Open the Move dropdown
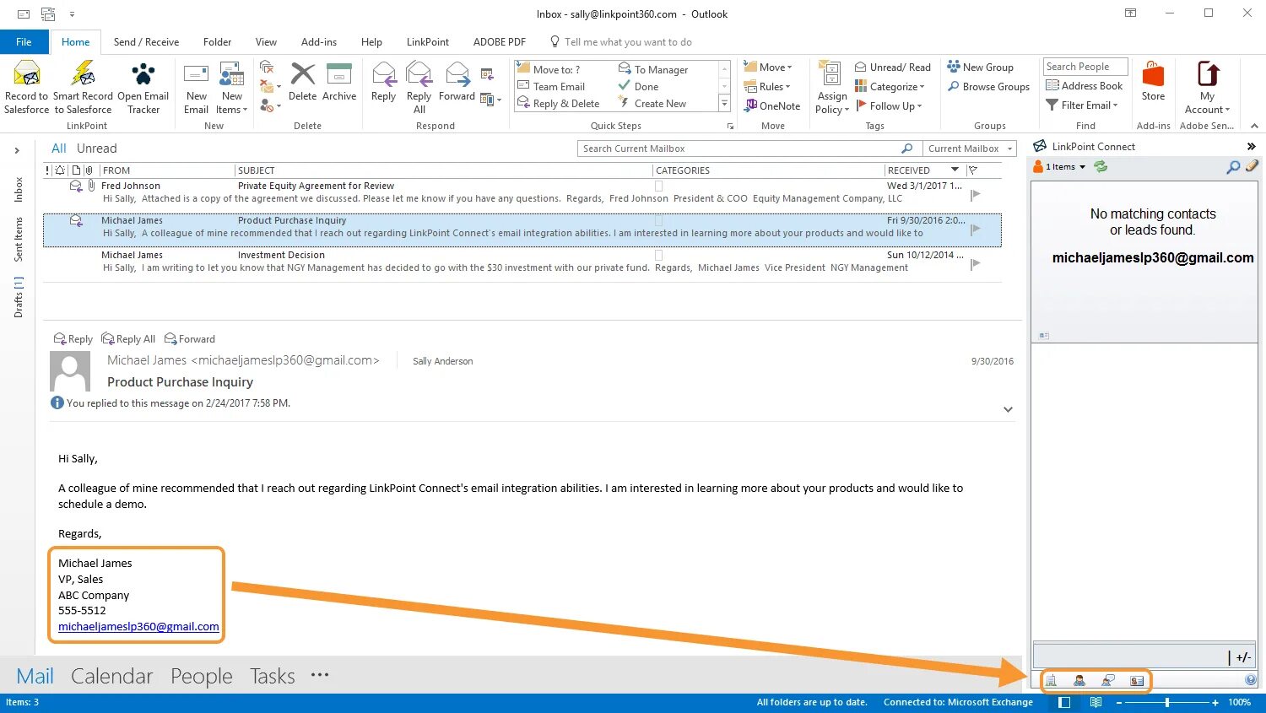The width and height of the screenshot is (1266, 713). click(768, 67)
